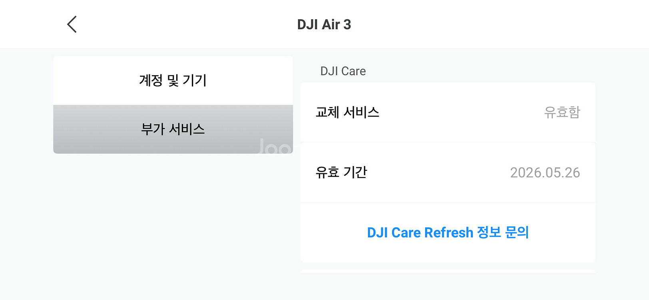Click the 교체 서비스 label
This screenshot has width=649, height=300.
(347, 112)
